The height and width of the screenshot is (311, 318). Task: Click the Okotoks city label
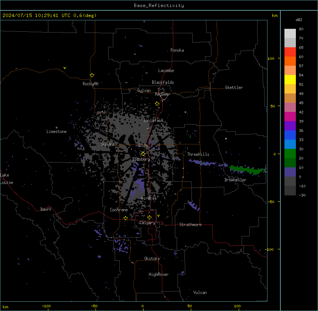(152, 259)
